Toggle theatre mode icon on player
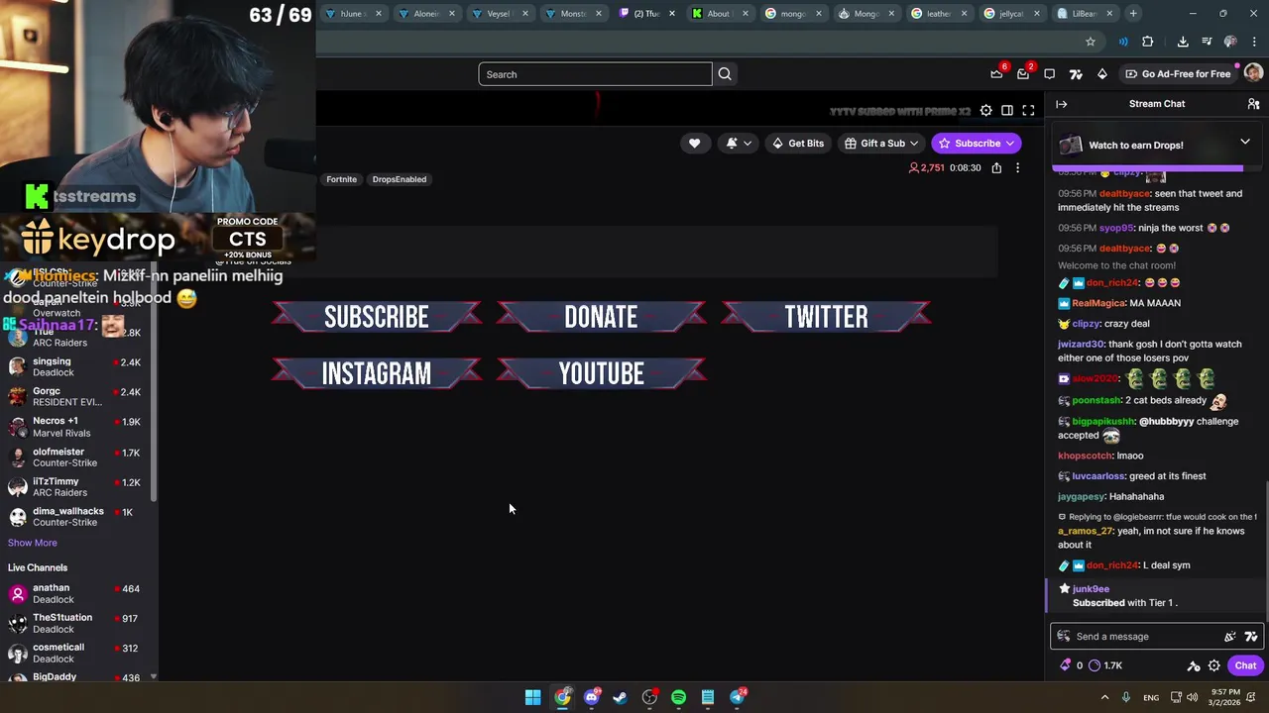Screen dimensions: 1269x713 point(1007,111)
